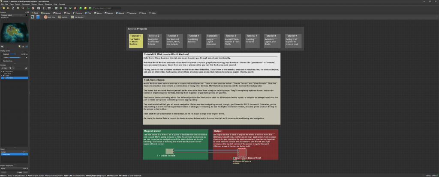The width and height of the screenshot is (439, 177).
Task: Click the Create Terrain macro device node
Action: pyautogui.click(x=169, y=151)
